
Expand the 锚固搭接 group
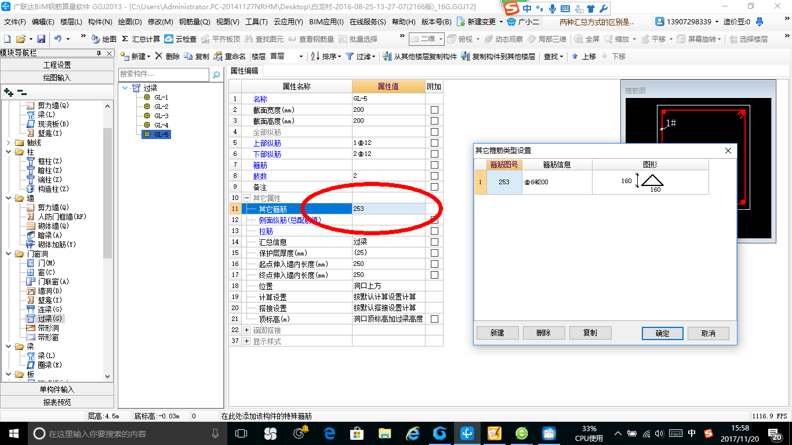(247, 330)
